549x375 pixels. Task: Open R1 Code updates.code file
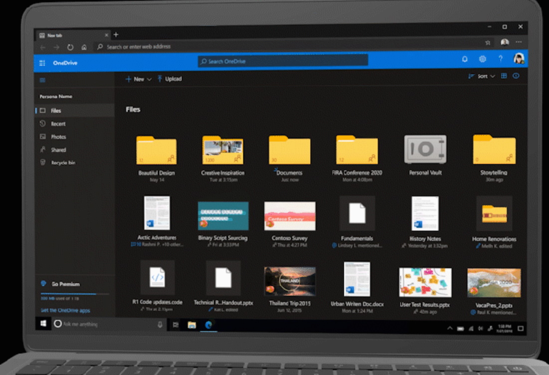157,278
